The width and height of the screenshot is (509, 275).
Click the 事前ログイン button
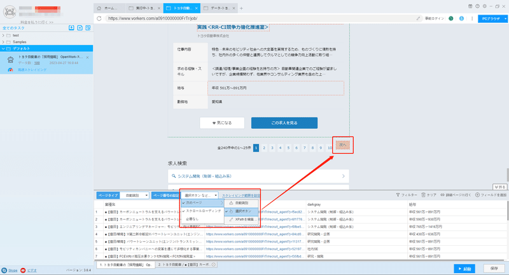[435, 18]
